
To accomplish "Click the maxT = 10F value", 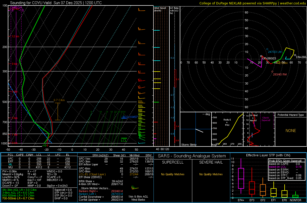I will click(34, 180).
